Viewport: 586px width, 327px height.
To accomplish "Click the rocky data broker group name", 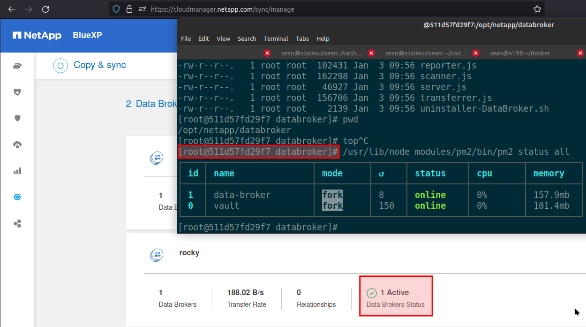I will (189, 253).
